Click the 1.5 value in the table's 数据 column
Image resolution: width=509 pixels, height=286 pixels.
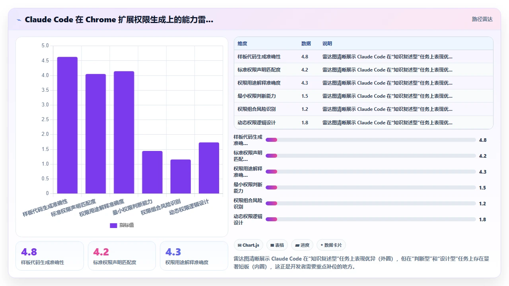(305, 96)
